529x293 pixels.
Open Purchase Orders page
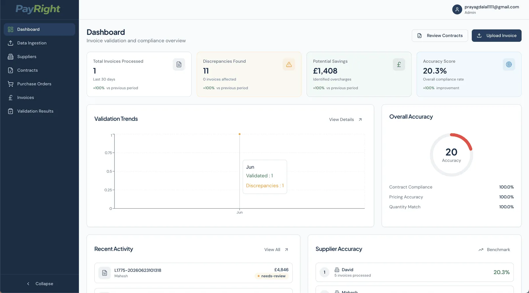coord(39,84)
